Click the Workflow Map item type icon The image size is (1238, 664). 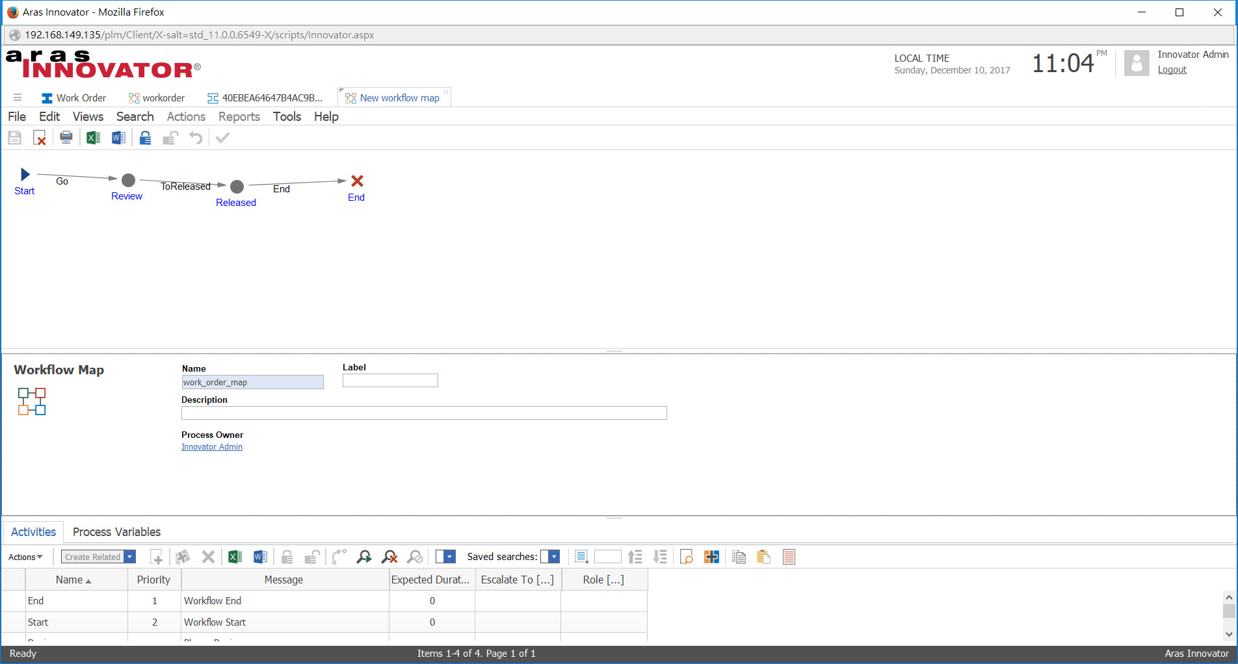pos(32,402)
